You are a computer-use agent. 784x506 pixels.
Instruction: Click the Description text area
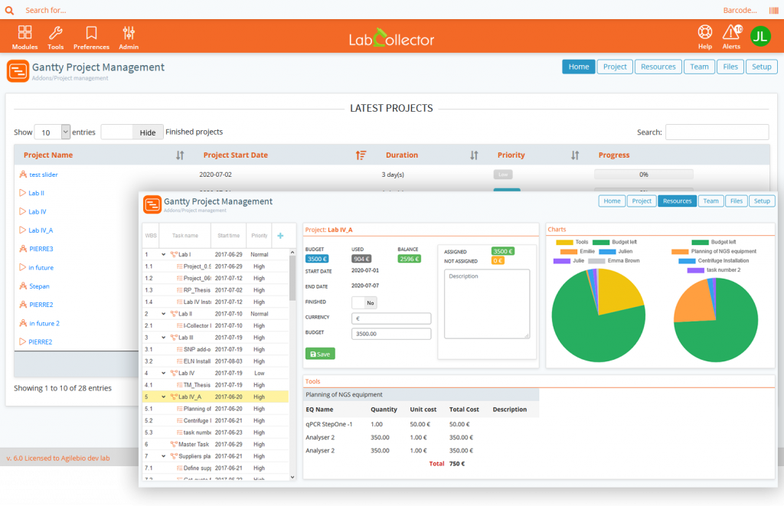(486, 304)
